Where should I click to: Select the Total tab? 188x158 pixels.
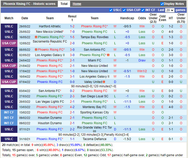[64, 4]
